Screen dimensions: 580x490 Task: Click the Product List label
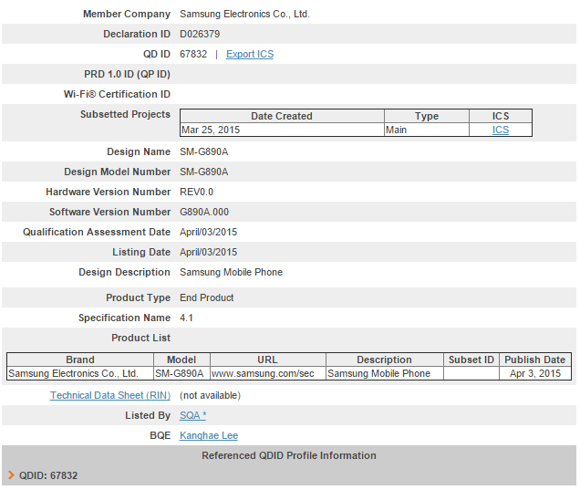(x=141, y=338)
